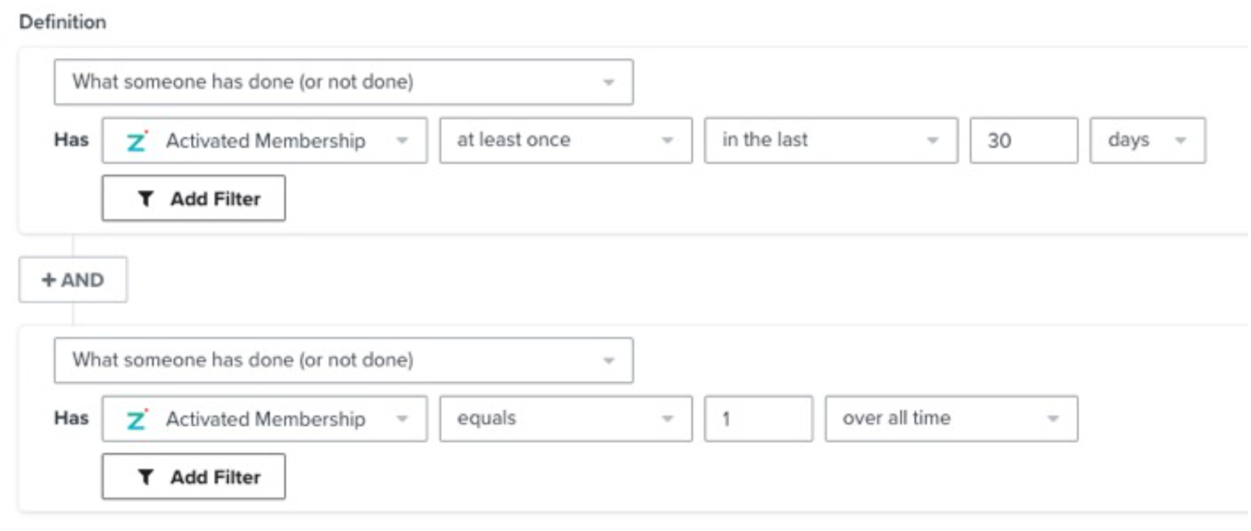1251x531 pixels.
Task: Open the 'over all time' dropdown
Action: [x=951, y=419]
